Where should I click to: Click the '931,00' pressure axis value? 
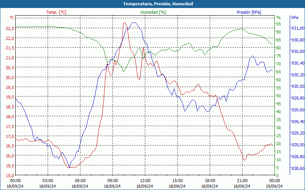point(298,28)
